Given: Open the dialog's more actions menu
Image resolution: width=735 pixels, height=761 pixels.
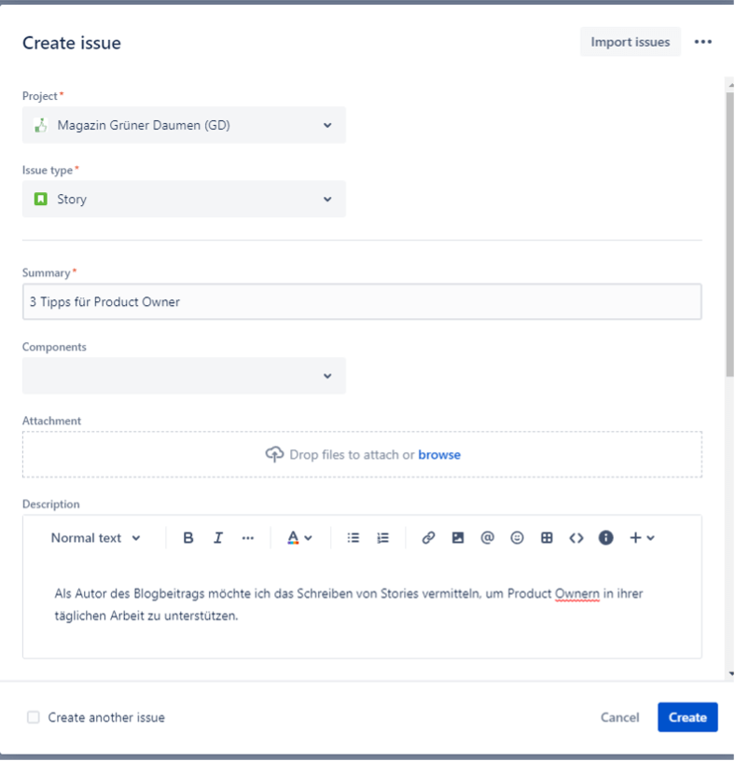Looking at the screenshot, I should (706, 42).
